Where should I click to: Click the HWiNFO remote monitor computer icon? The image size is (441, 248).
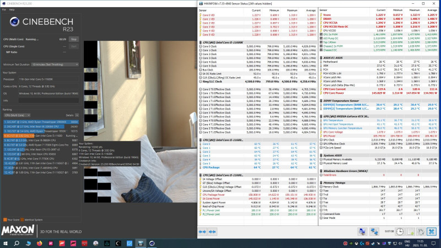pos(362,231)
